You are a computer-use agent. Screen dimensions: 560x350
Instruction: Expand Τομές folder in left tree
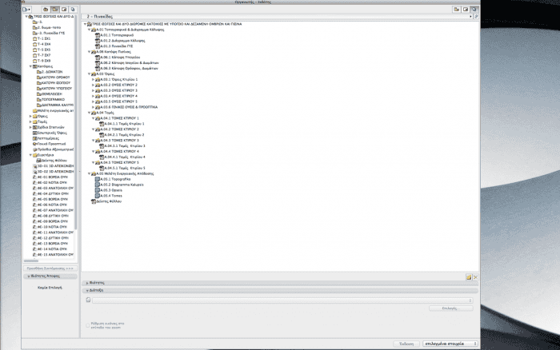[x=30, y=121]
